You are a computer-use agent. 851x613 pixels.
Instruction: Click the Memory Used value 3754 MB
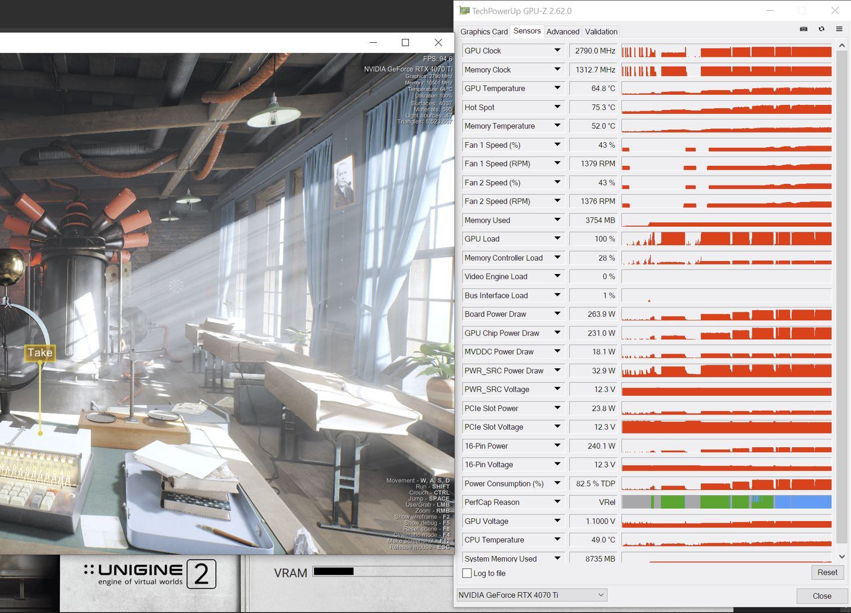tap(593, 220)
